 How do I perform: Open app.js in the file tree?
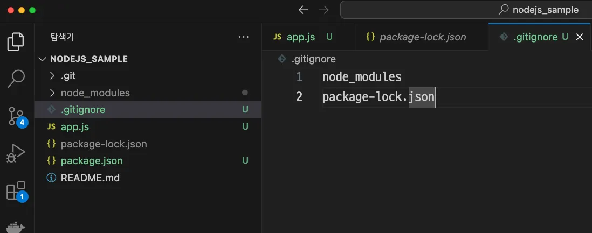[x=74, y=126]
